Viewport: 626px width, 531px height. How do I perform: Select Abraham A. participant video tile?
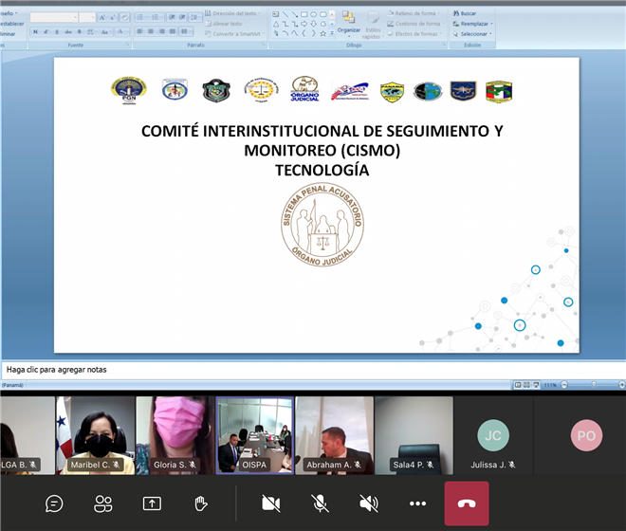(334, 435)
